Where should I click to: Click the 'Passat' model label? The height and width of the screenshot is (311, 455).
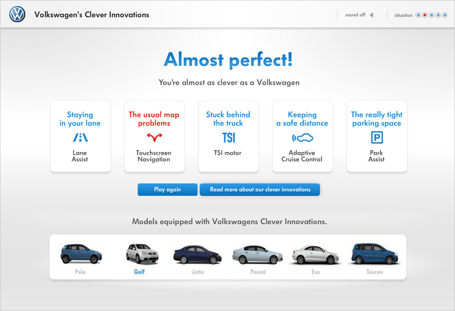click(258, 272)
